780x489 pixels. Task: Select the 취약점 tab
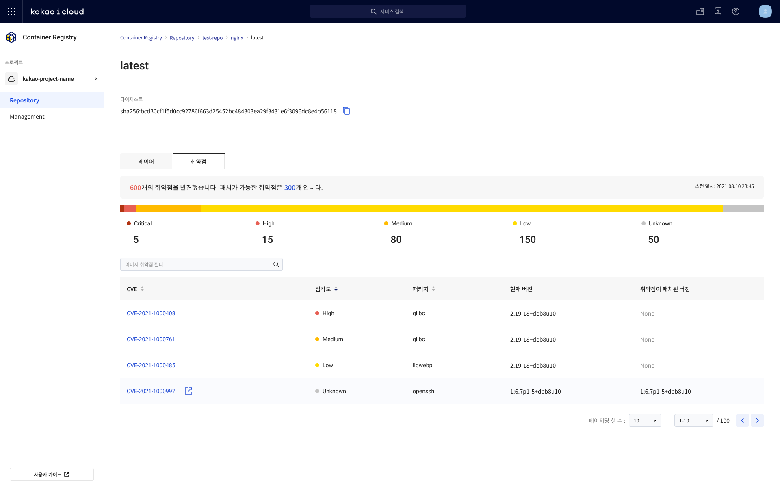(x=199, y=161)
